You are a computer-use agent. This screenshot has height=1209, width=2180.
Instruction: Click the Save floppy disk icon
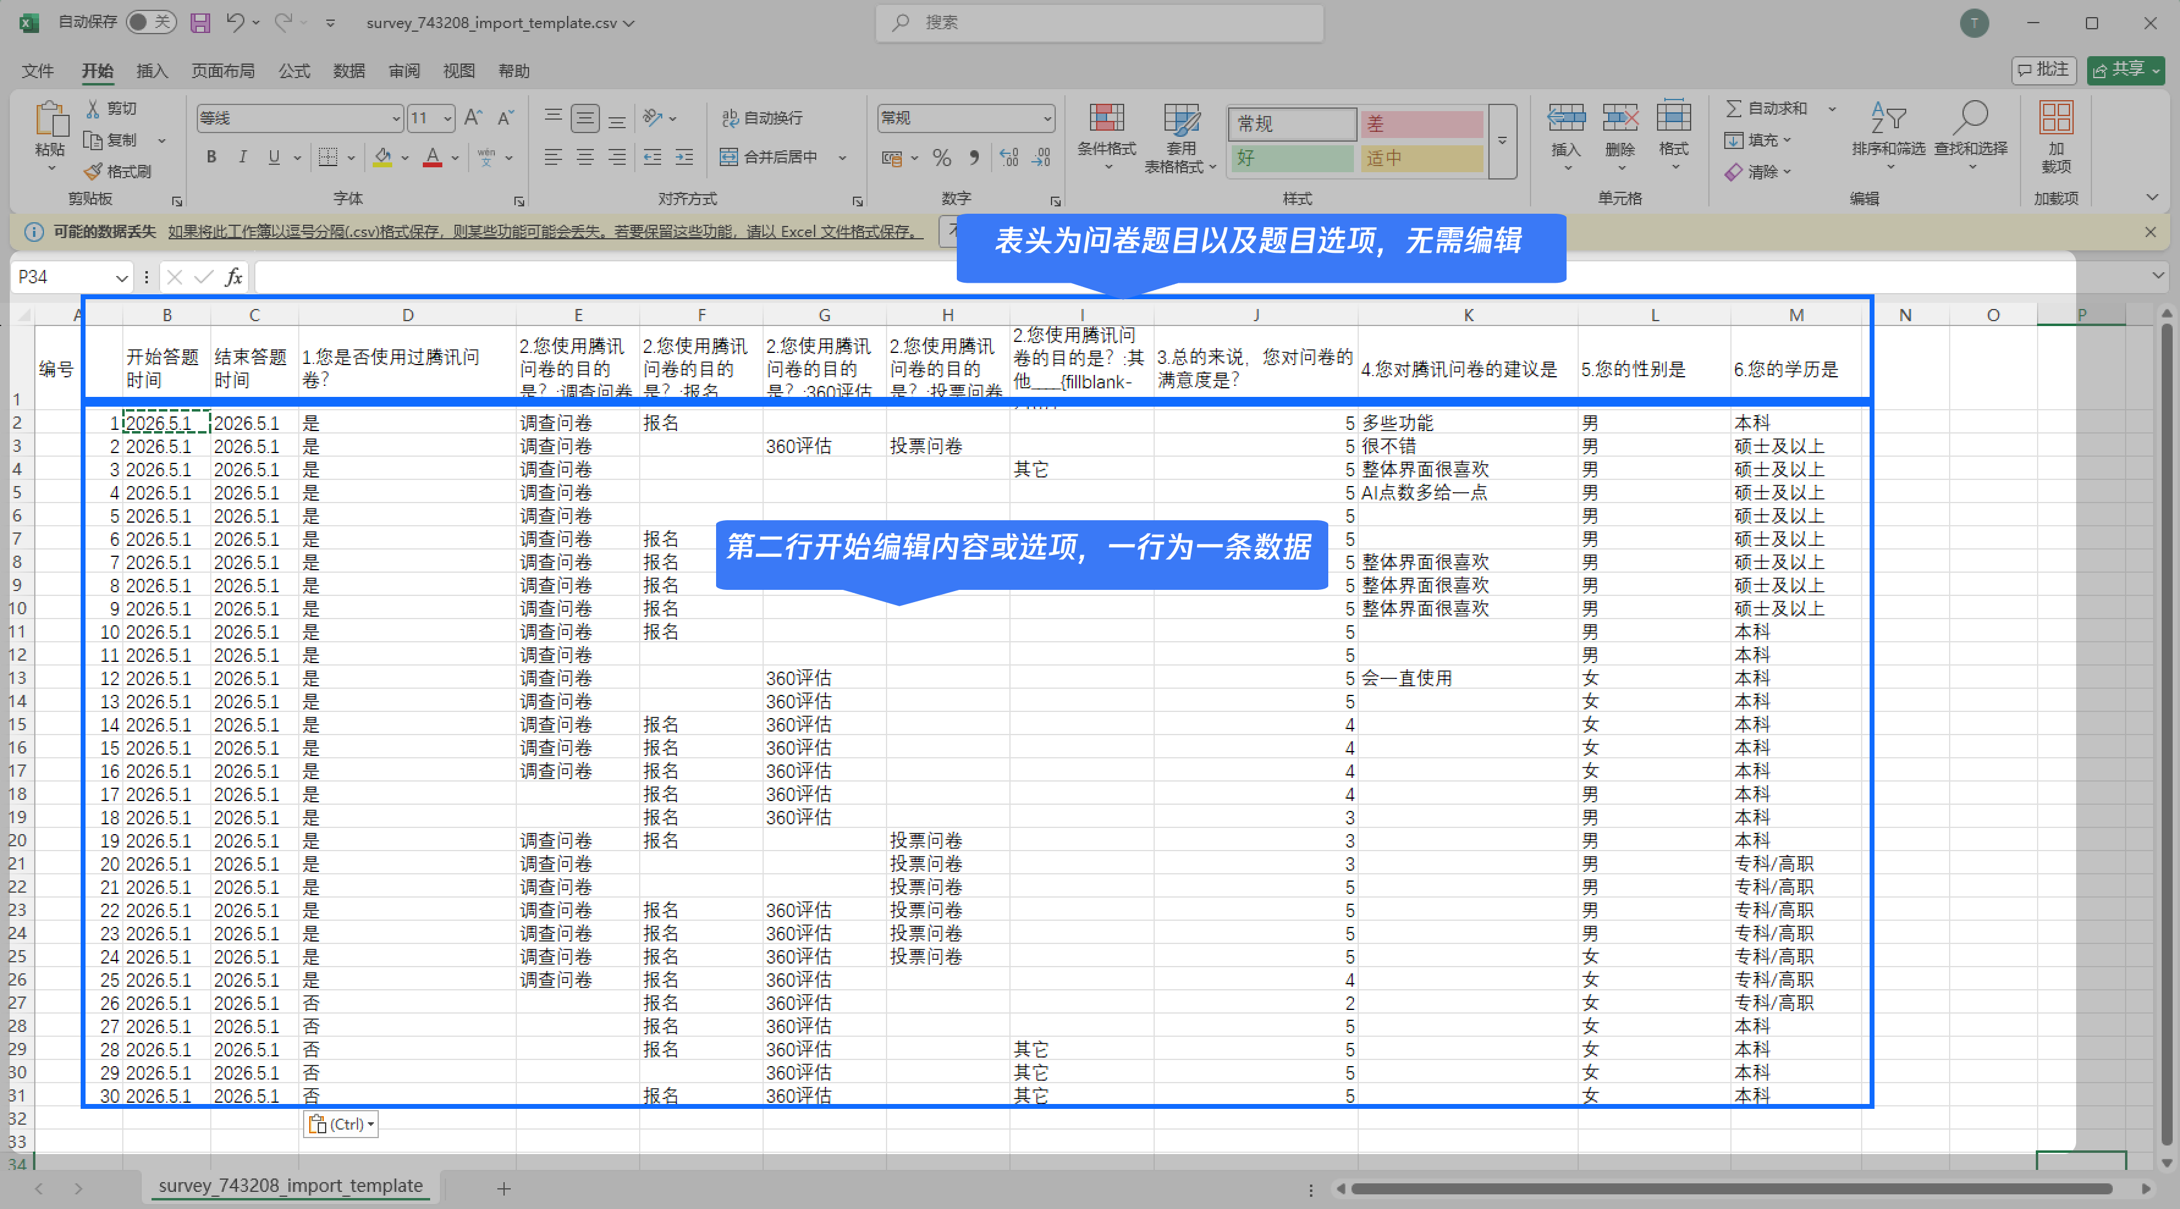pos(200,23)
